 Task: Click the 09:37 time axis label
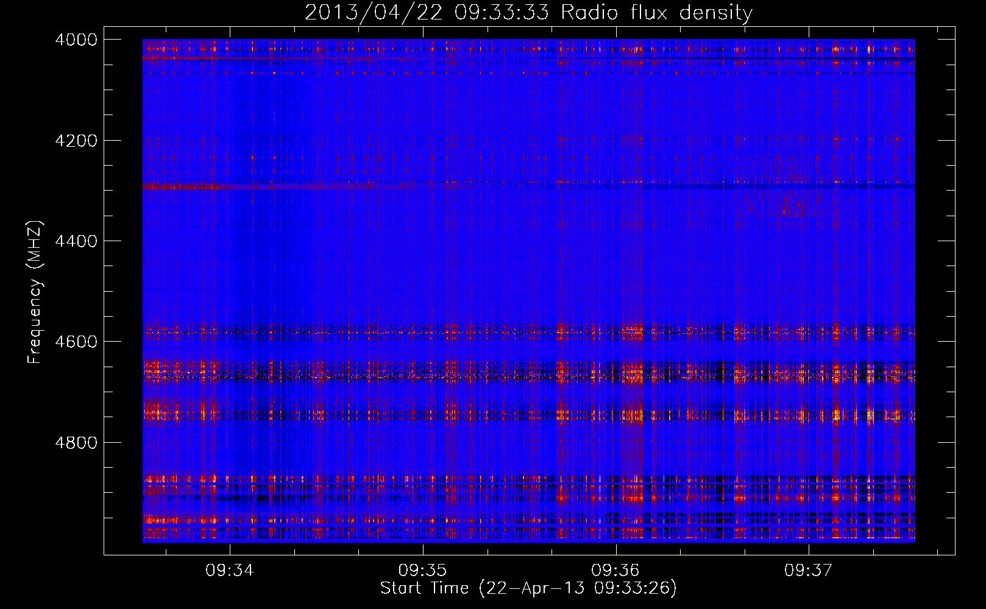pyautogui.click(x=808, y=571)
